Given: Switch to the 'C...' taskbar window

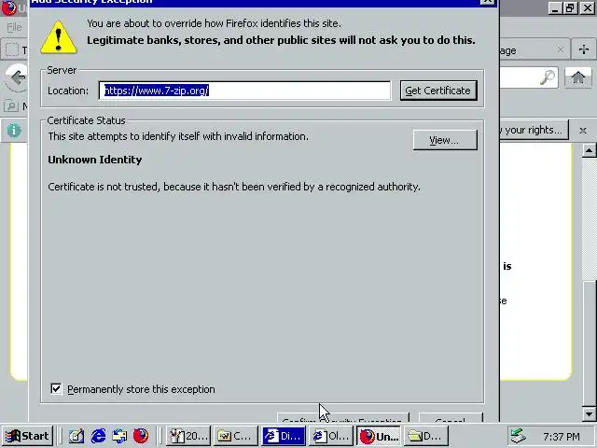Looking at the screenshot, I should (x=235, y=436).
